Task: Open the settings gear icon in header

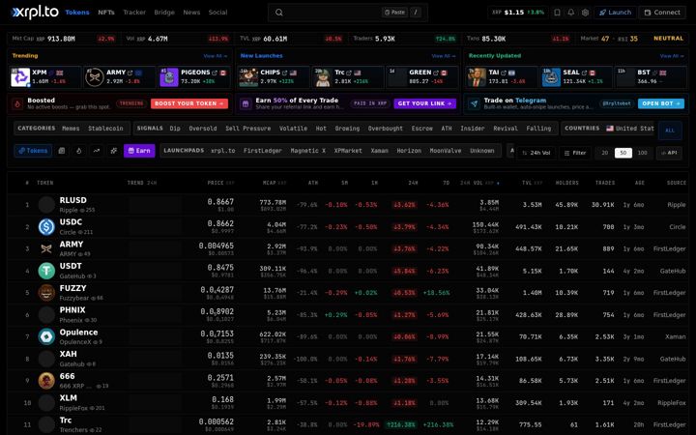Action: (586, 13)
